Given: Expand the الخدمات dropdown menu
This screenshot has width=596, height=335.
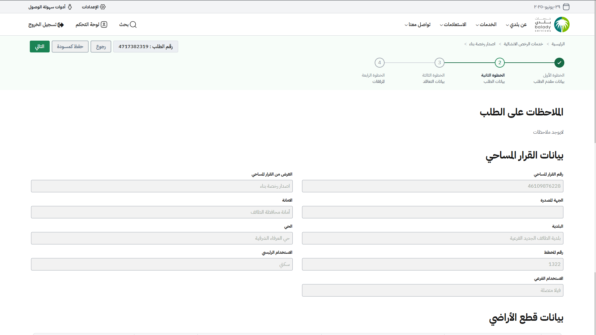Looking at the screenshot, I should pos(486,25).
